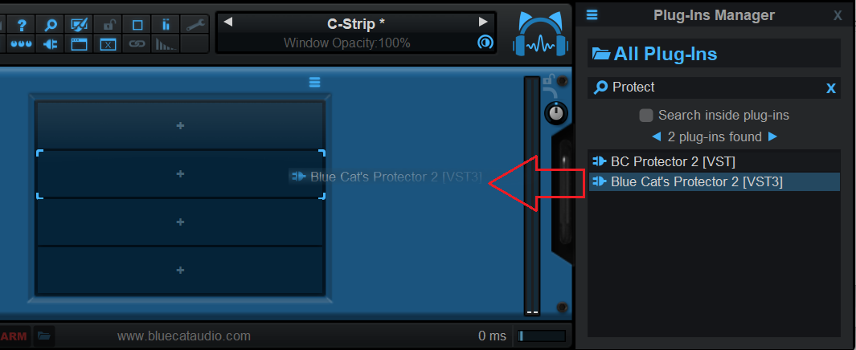The image size is (856, 350).
Task: Enable Search inside plug-ins checkbox
Action: 646,116
